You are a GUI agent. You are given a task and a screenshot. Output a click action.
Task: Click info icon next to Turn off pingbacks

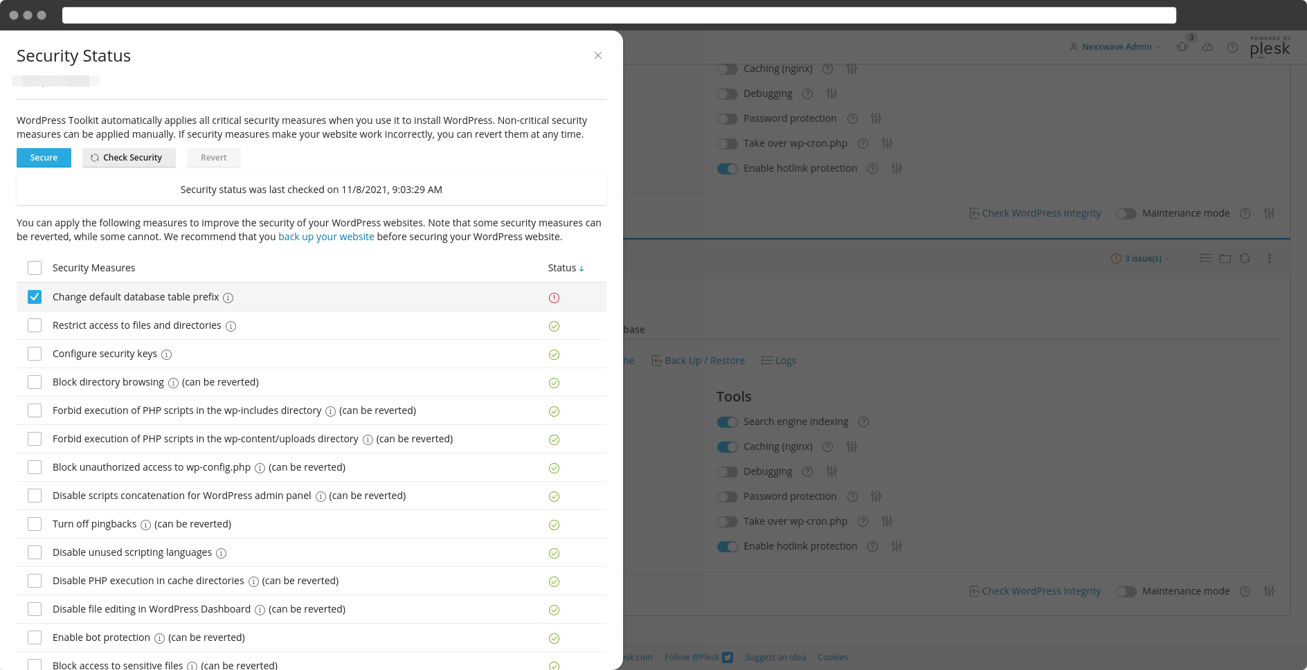(145, 525)
